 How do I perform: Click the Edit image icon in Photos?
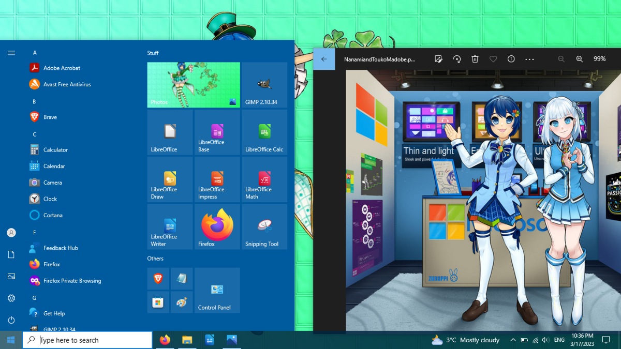point(438,59)
